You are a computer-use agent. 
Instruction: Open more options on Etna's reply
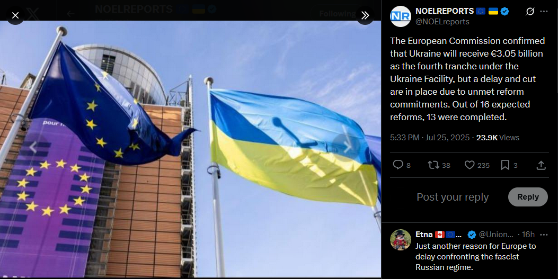(x=544, y=235)
